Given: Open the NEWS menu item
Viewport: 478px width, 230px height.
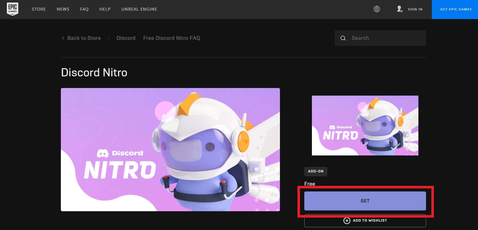Looking at the screenshot, I should (63, 9).
